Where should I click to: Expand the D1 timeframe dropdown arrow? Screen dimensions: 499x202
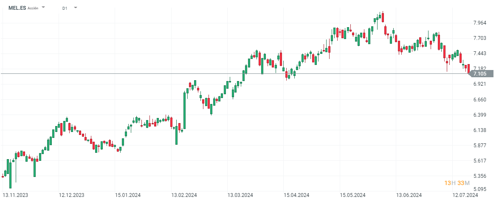click(x=75, y=8)
